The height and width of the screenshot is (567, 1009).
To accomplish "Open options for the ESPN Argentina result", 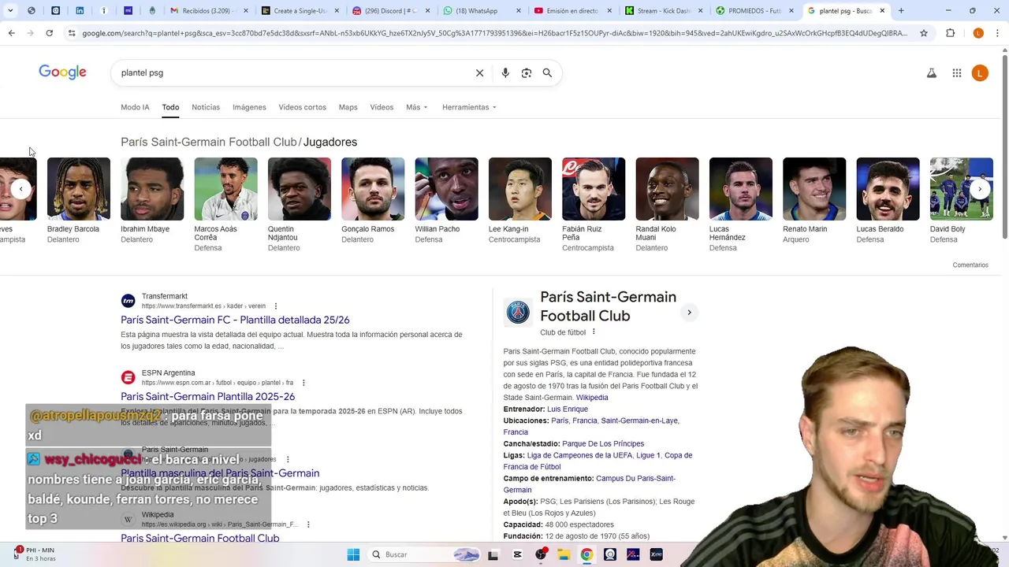I will point(303,383).
